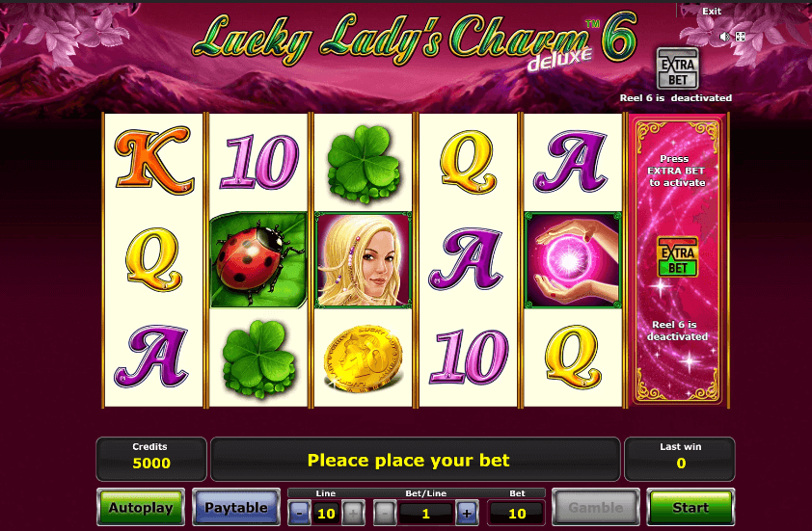812x531 pixels.
Task: Spin the reels with Start
Action: [x=690, y=507]
